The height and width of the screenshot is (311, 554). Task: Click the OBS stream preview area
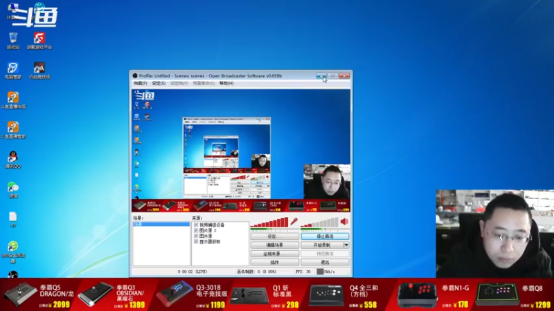coord(241,151)
